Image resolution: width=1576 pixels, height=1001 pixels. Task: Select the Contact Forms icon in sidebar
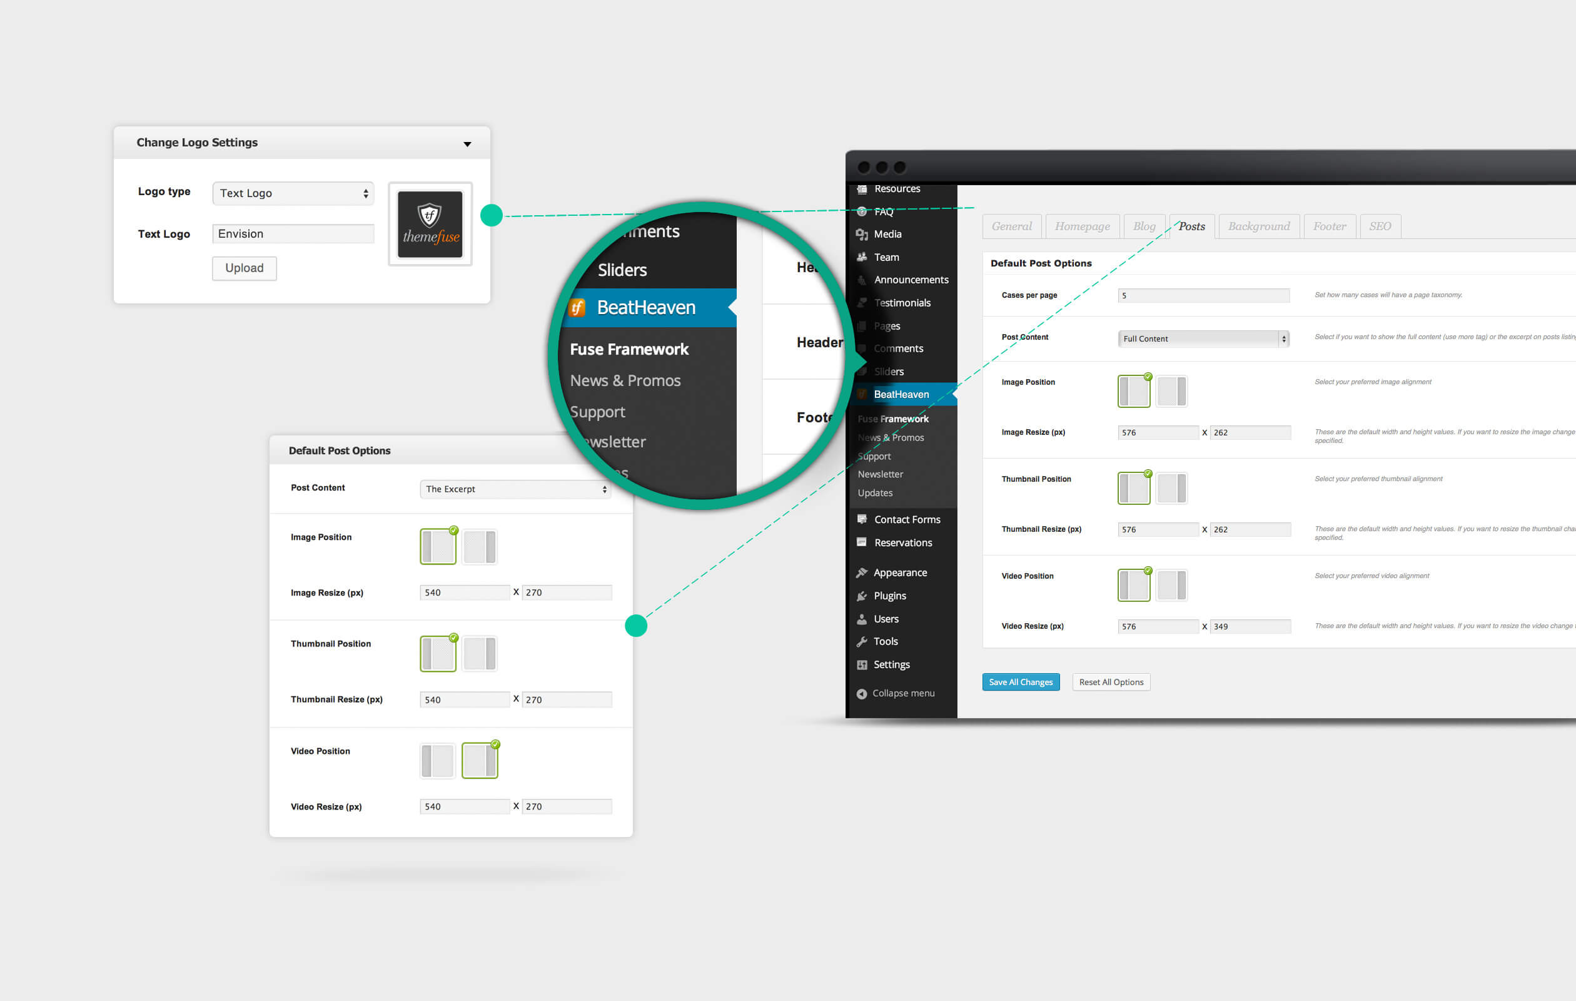(862, 519)
